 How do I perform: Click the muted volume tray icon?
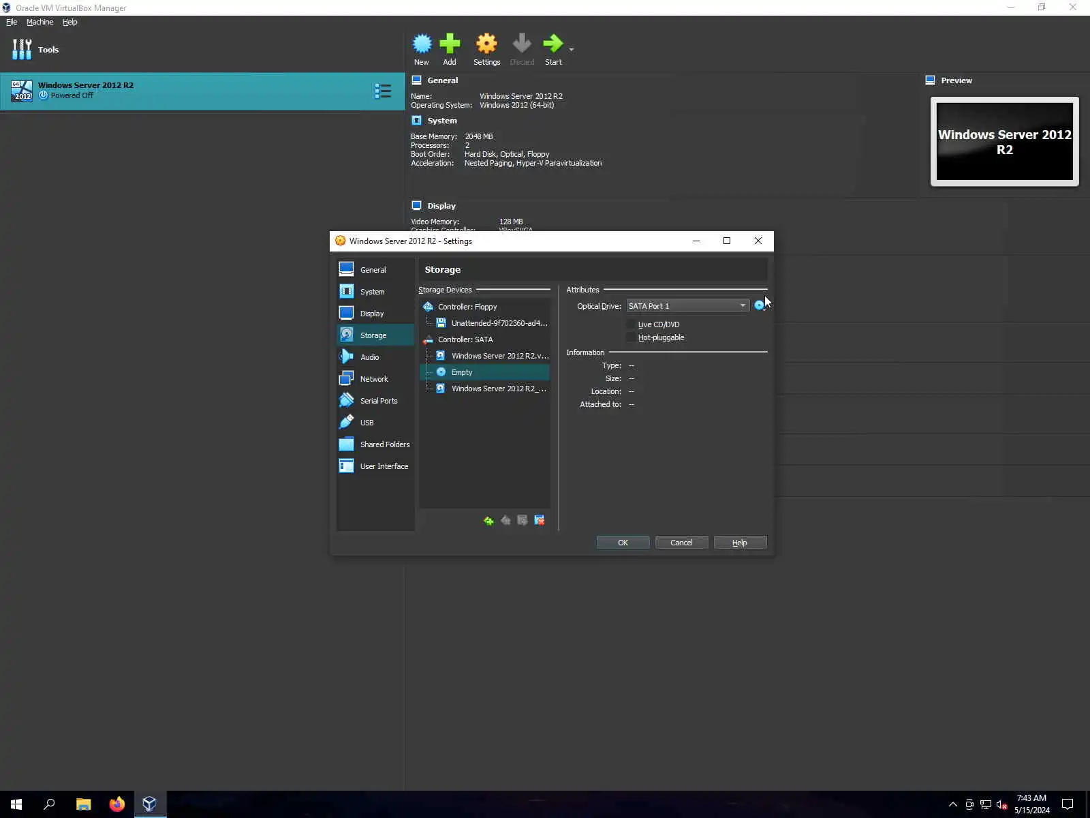point(1002,804)
